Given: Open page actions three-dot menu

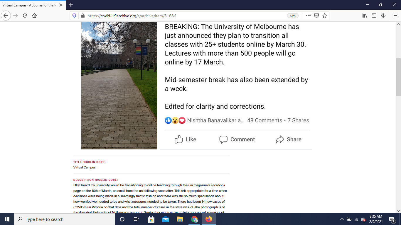Looking at the screenshot, I should click(x=308, y=16).
